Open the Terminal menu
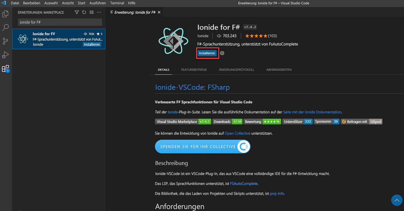The width and height of the screenshot is (404, 211). coord(117,3)
